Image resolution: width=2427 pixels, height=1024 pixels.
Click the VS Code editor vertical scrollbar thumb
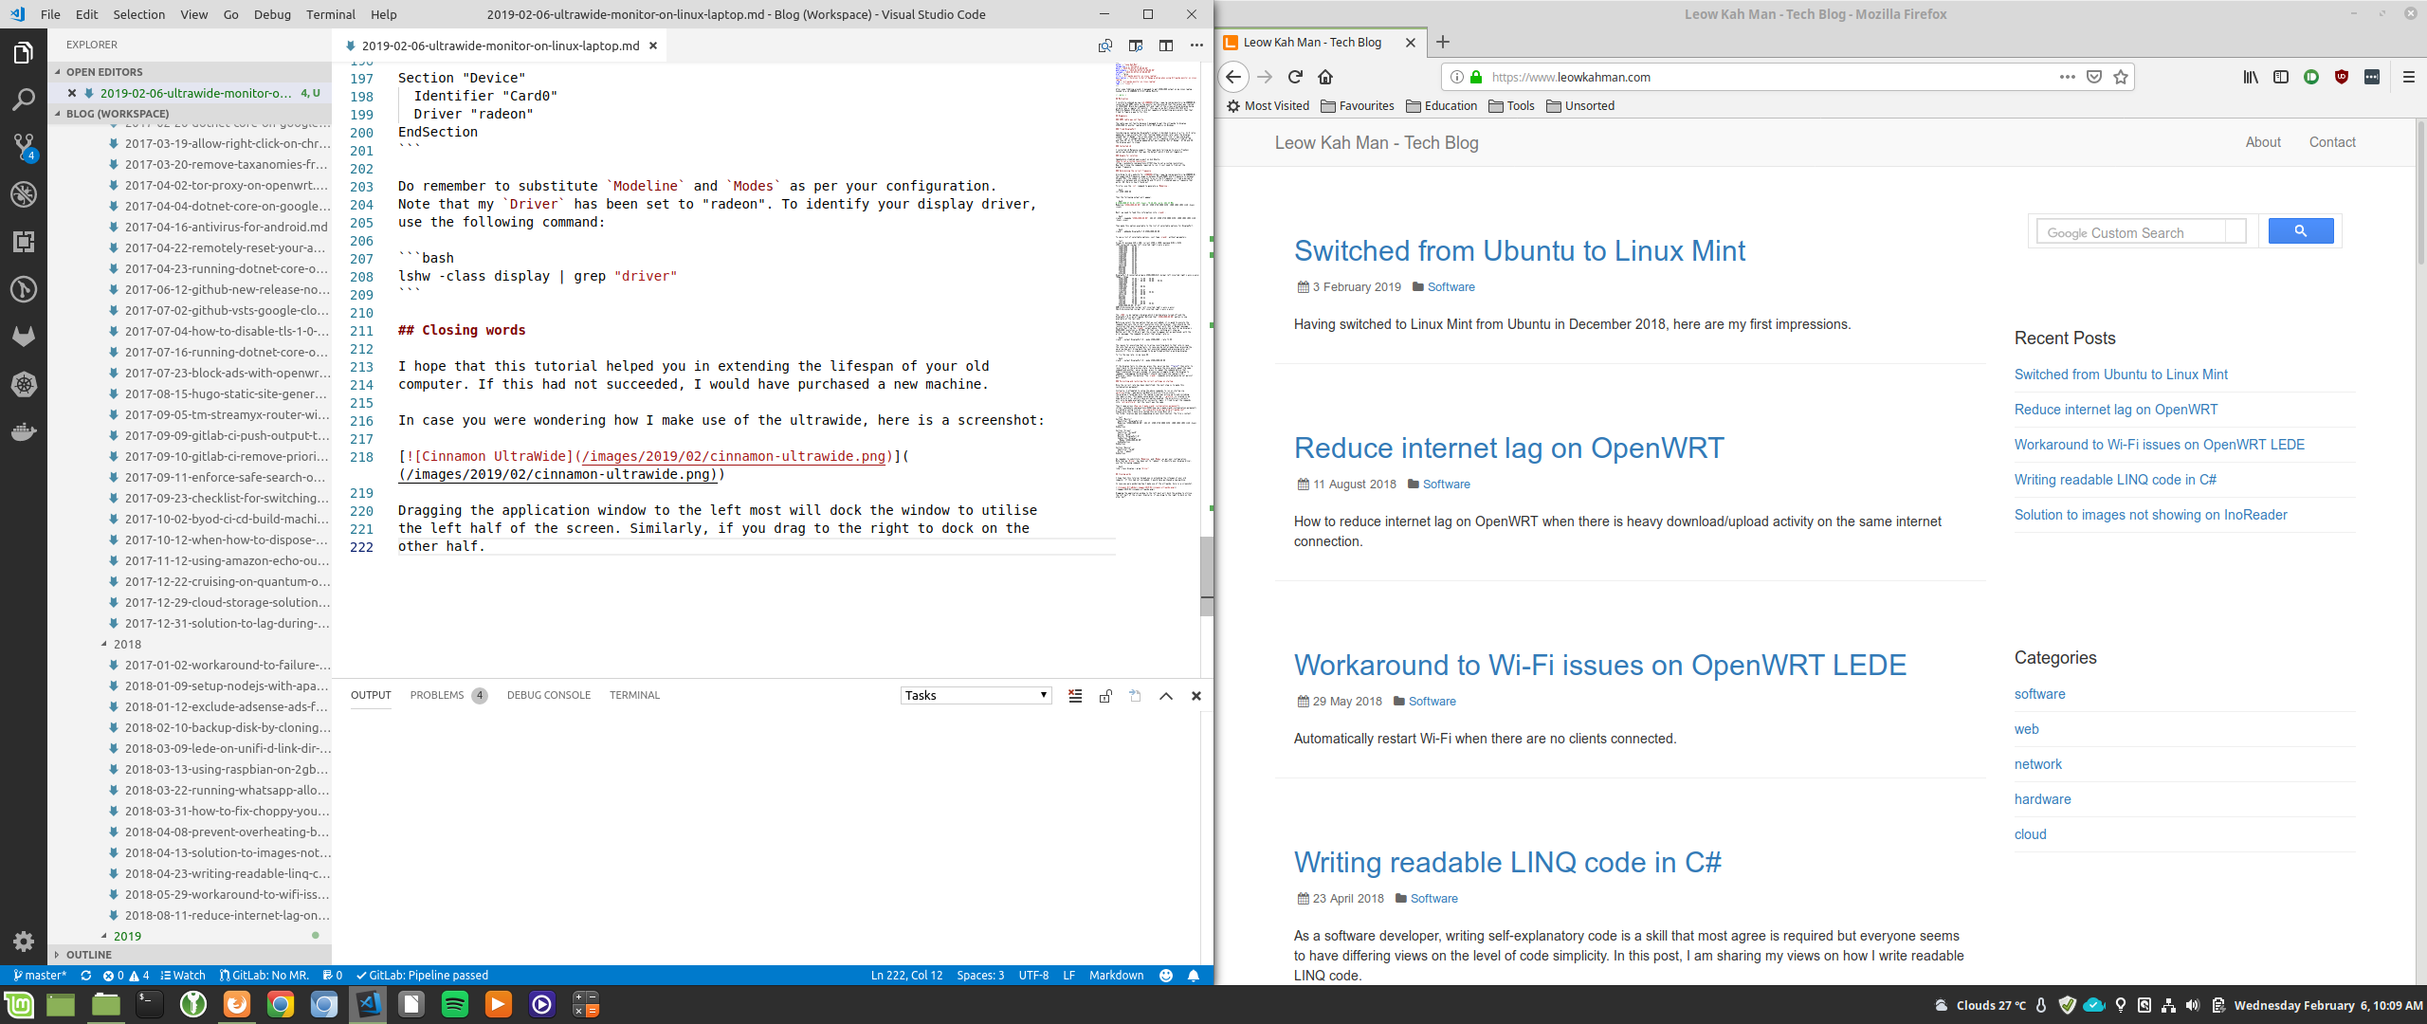1207,576
